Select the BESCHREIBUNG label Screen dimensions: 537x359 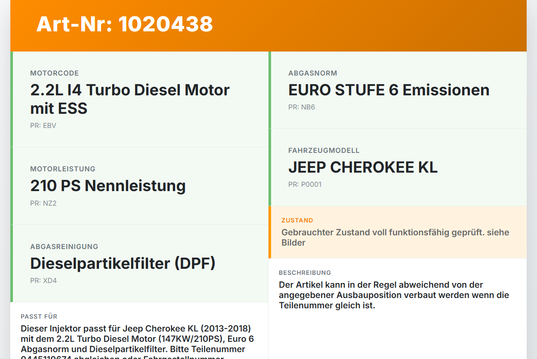click(x=305, y=273)
